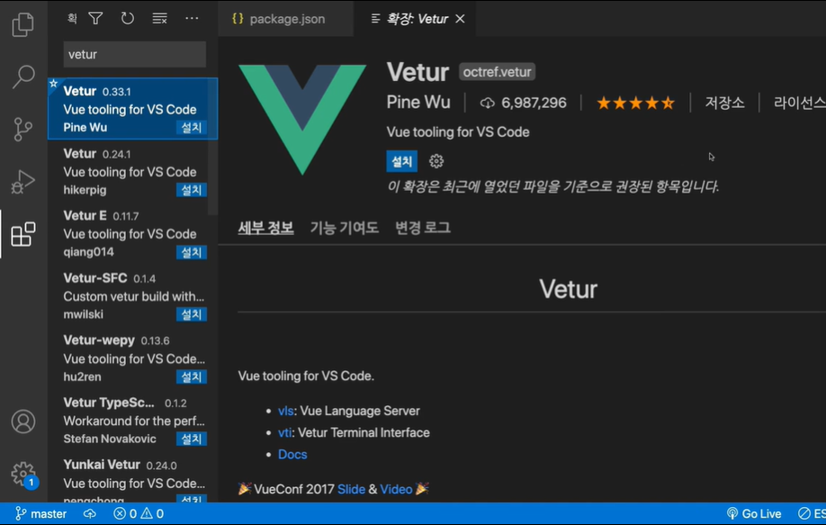Install Vetur 0.24.1 by hikerpig
Viewport: 826px width, 525px height.
click(191, 190)
